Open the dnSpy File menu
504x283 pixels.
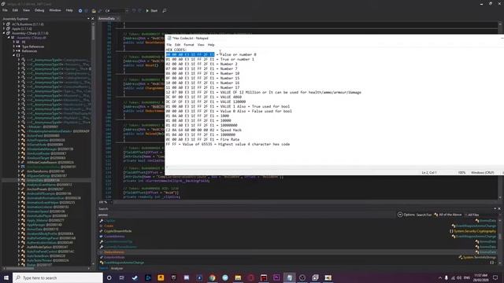click(6, 10)
